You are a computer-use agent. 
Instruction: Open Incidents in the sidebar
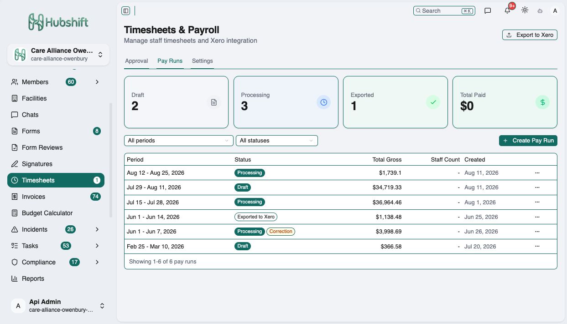(56, 229)
